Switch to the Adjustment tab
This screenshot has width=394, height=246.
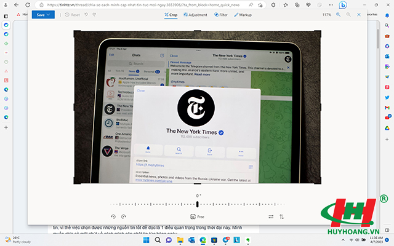click(195, 15)
